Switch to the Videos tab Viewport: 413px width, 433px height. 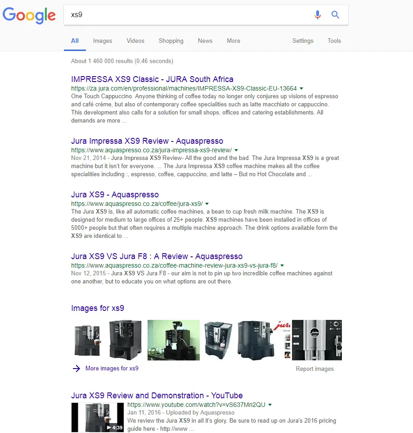[x=135, y=41]
